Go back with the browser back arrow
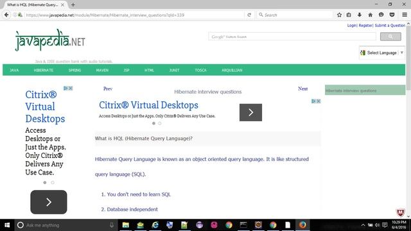 tap(6, 15)
